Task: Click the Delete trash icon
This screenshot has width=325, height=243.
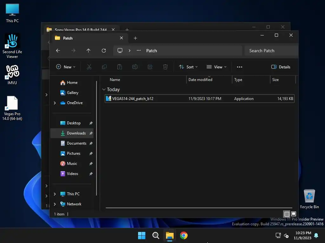Action: click(165, 67)
